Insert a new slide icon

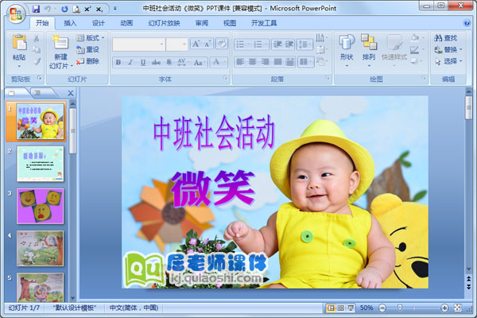pos(60,42)
